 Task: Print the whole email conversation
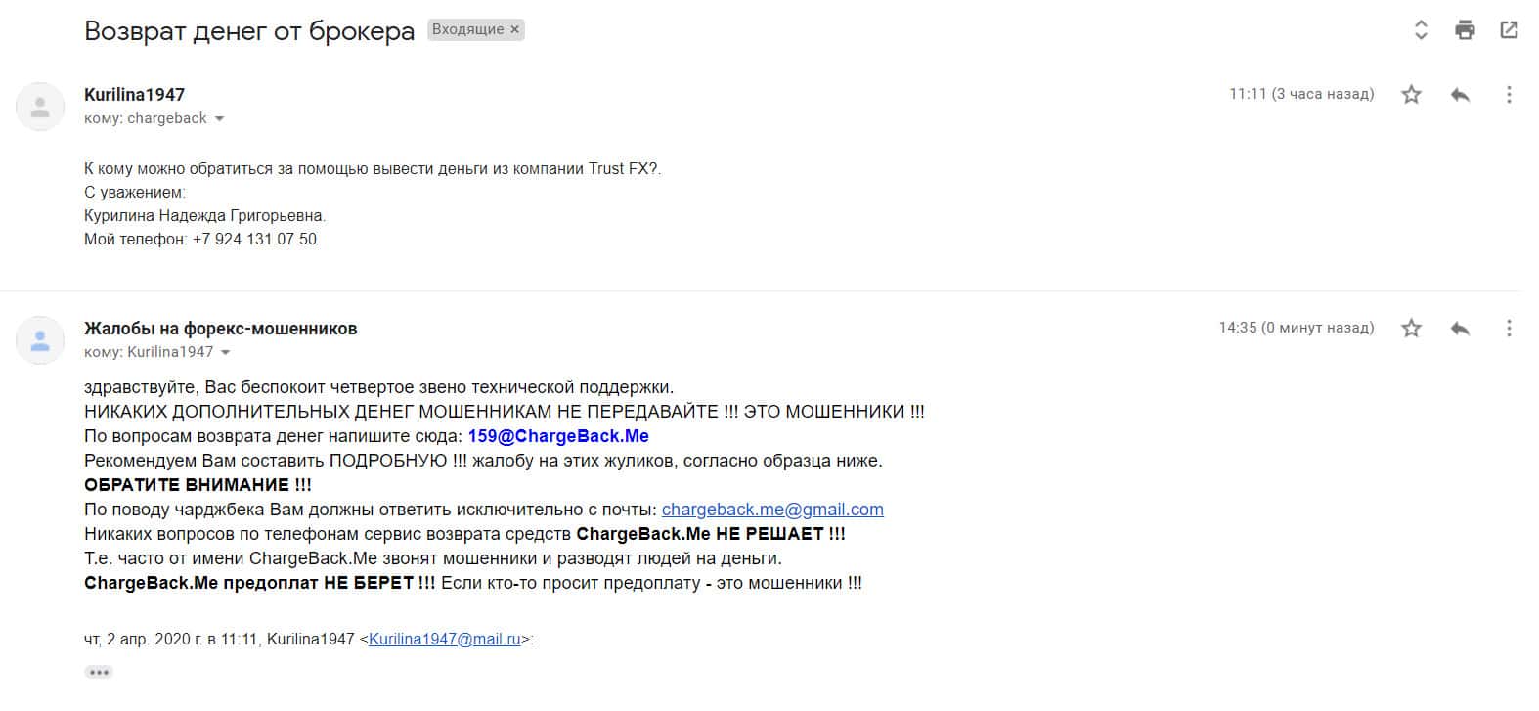pyautogui.click(x=1465, y=29)
